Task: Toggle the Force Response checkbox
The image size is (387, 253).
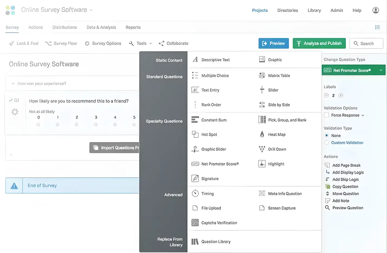Action: (x=326, y=115)
